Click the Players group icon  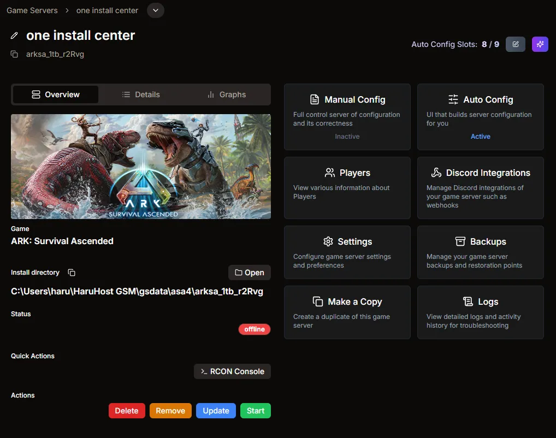329,172
